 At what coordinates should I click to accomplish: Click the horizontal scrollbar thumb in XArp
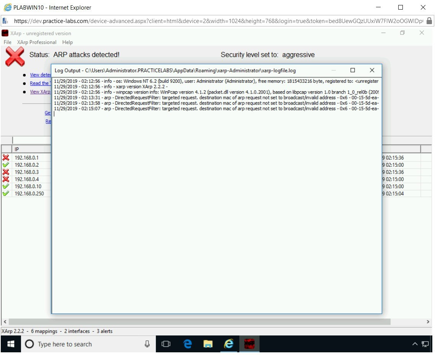point(200,322)
